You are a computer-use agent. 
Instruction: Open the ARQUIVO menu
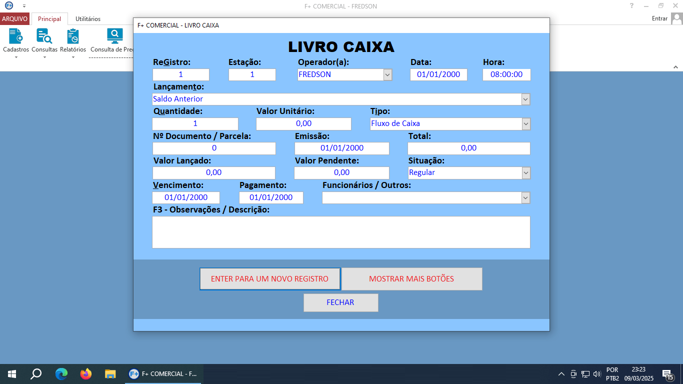click(x=15, y=19)
